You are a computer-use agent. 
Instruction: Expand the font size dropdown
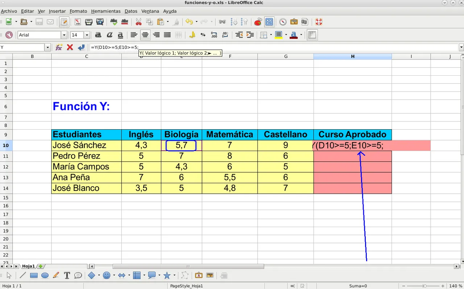[x=87, y=35]
